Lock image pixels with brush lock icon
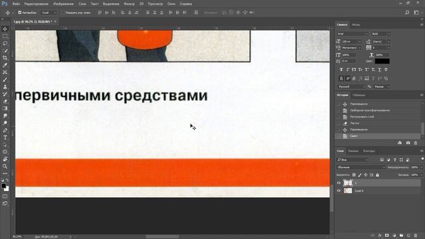This screenshot has width=425, height=239. (360, 175)
